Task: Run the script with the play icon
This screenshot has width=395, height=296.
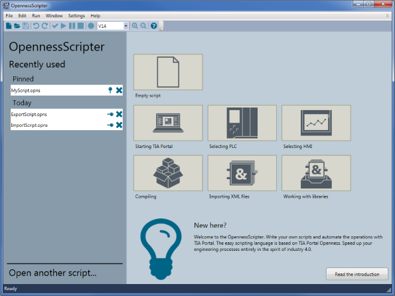Action: (x=64, y=26)
